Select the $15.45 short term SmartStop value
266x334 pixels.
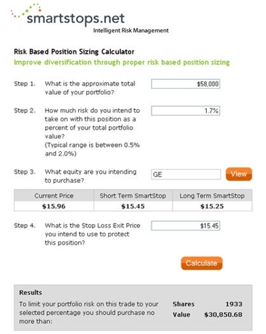coord(133,207)
